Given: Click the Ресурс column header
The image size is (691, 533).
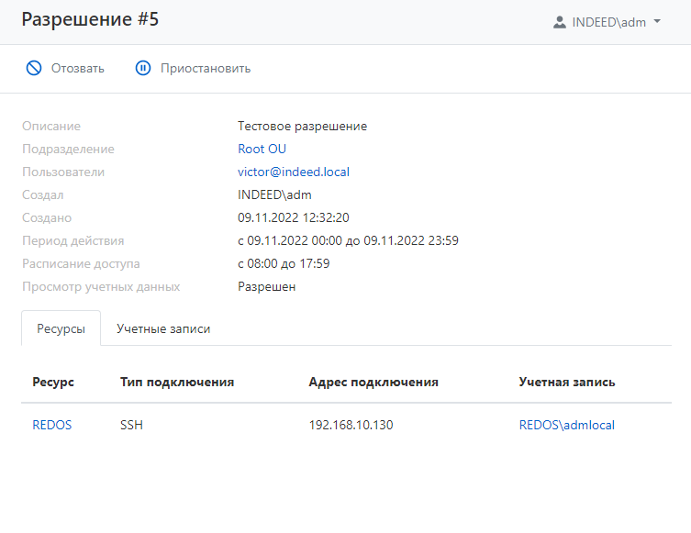Looking at the screenshot, I should tap(53, 382).
